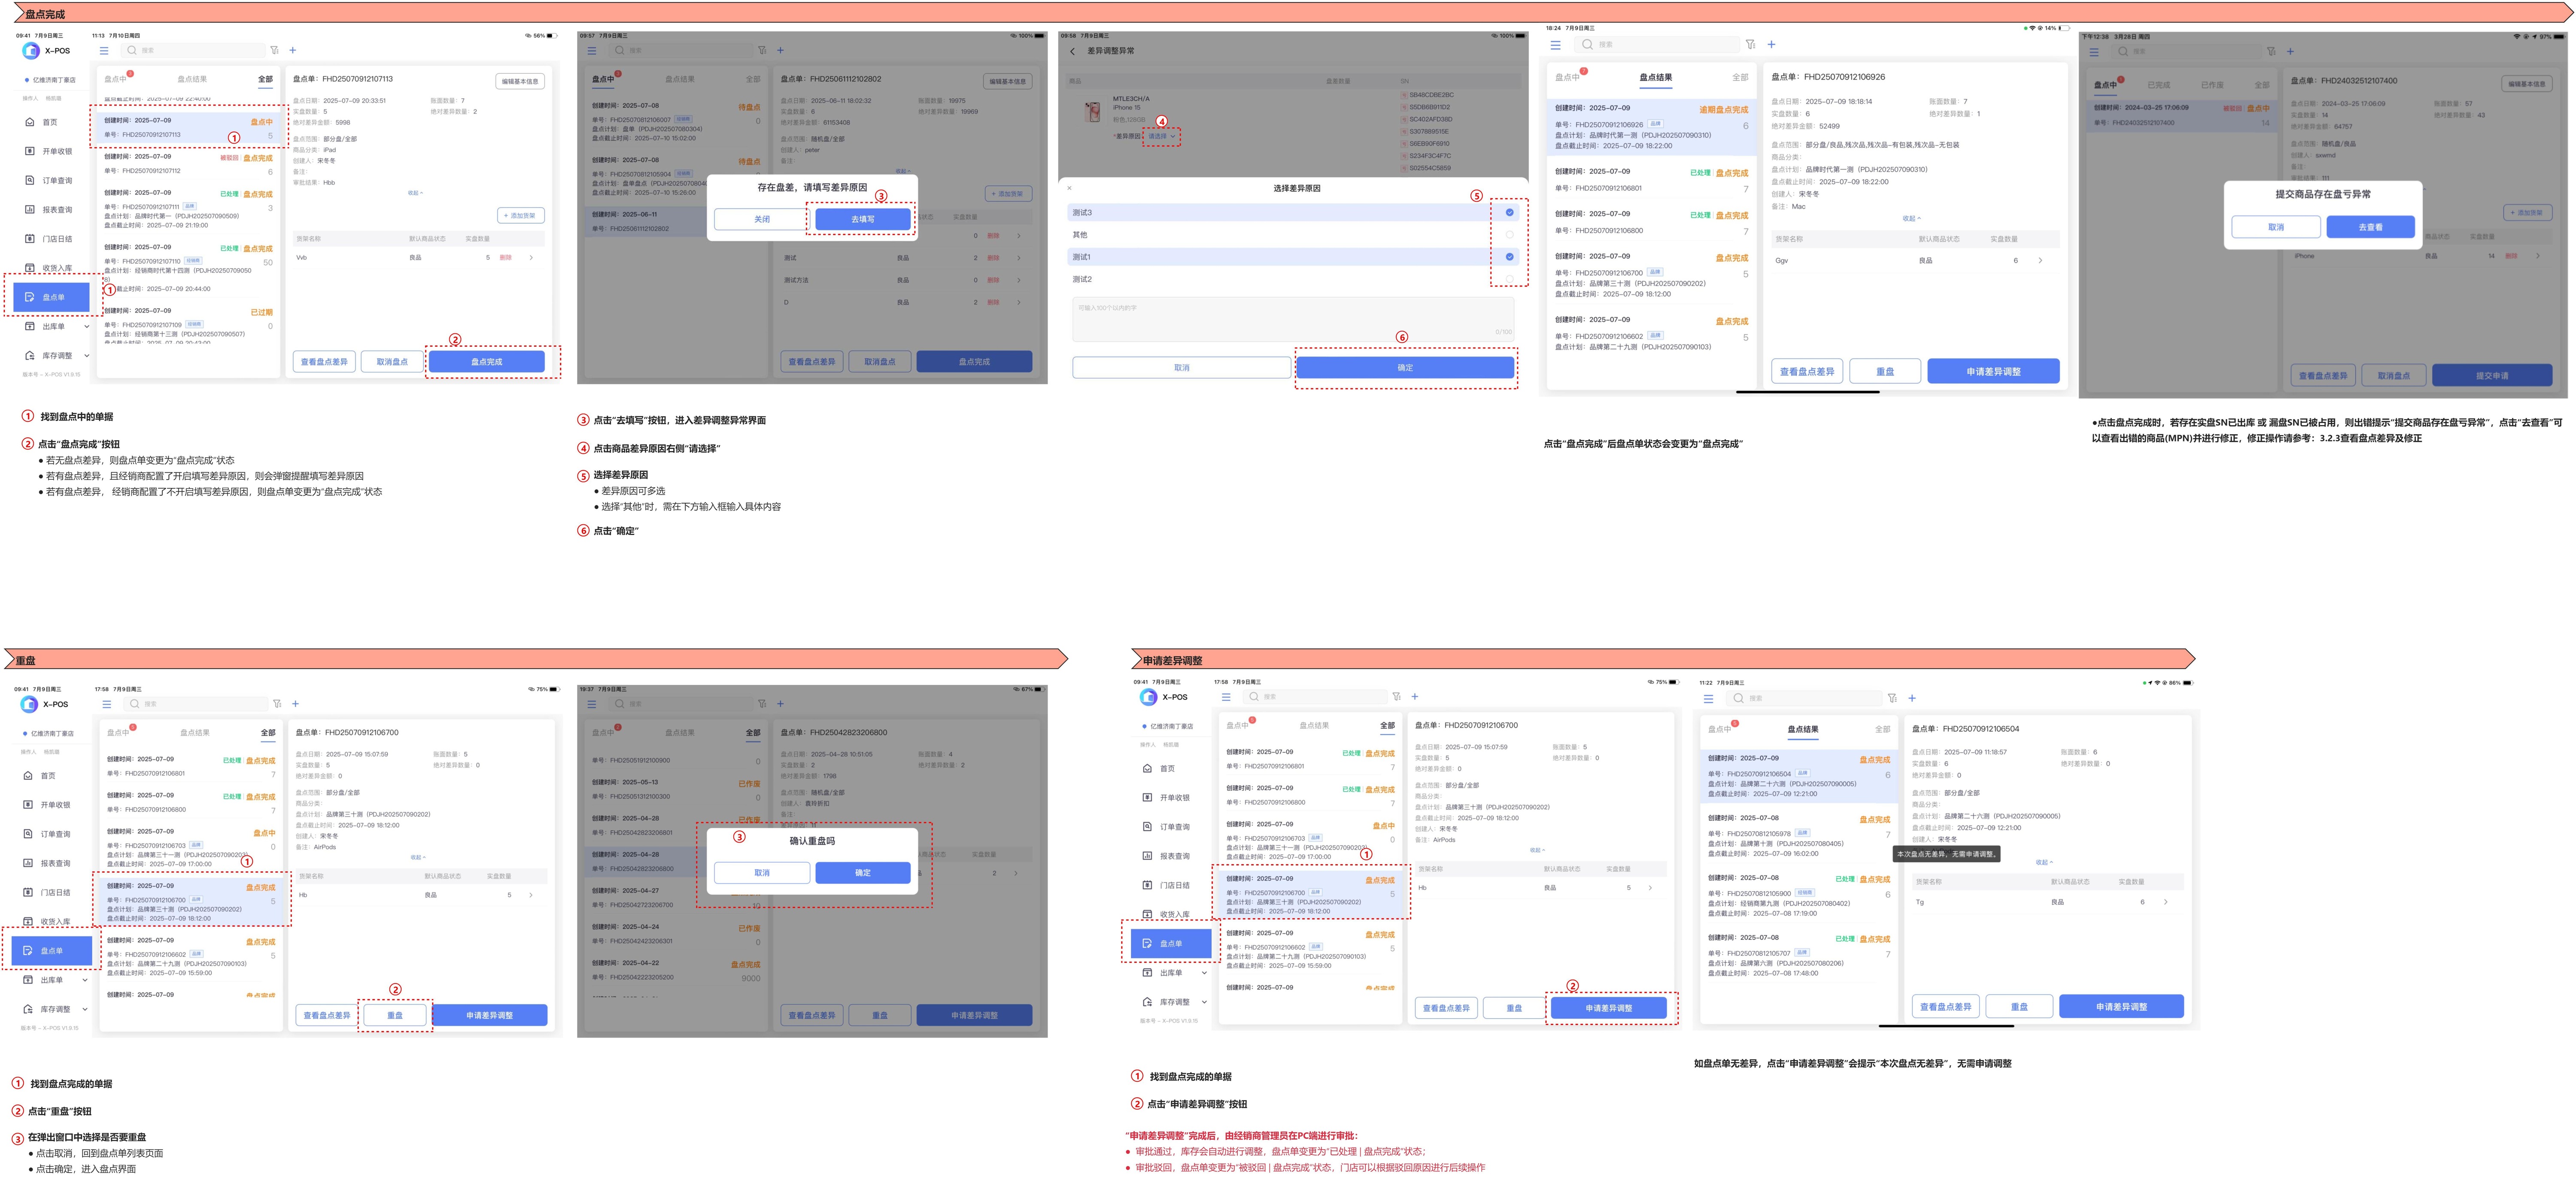2576x1177 pixels.
Task: Uncheck the 测试1 reason checkbox
Action: tap(1510, 257)
